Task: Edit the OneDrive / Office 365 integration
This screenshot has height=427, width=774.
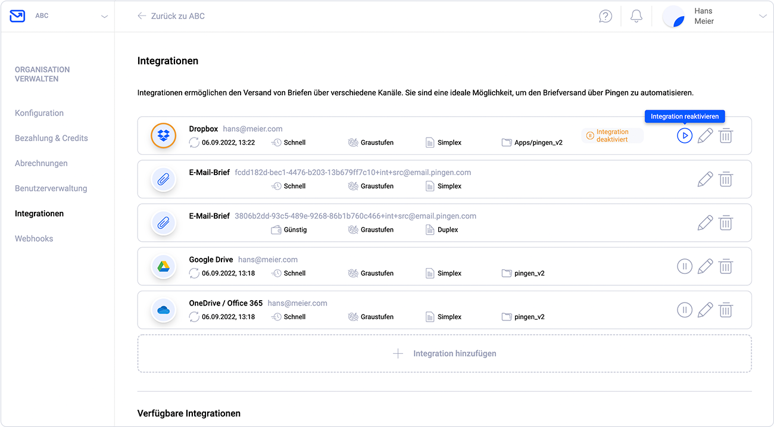Action: (x=705, y=310)
